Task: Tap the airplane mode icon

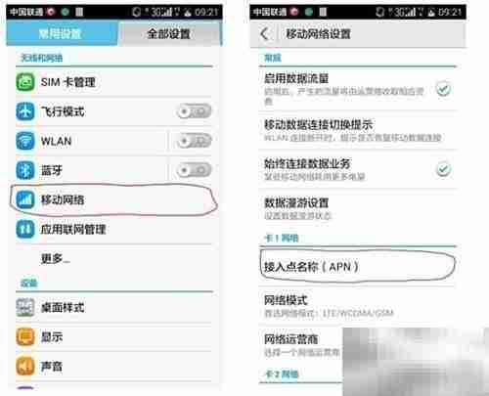Action: click(25, 111)
